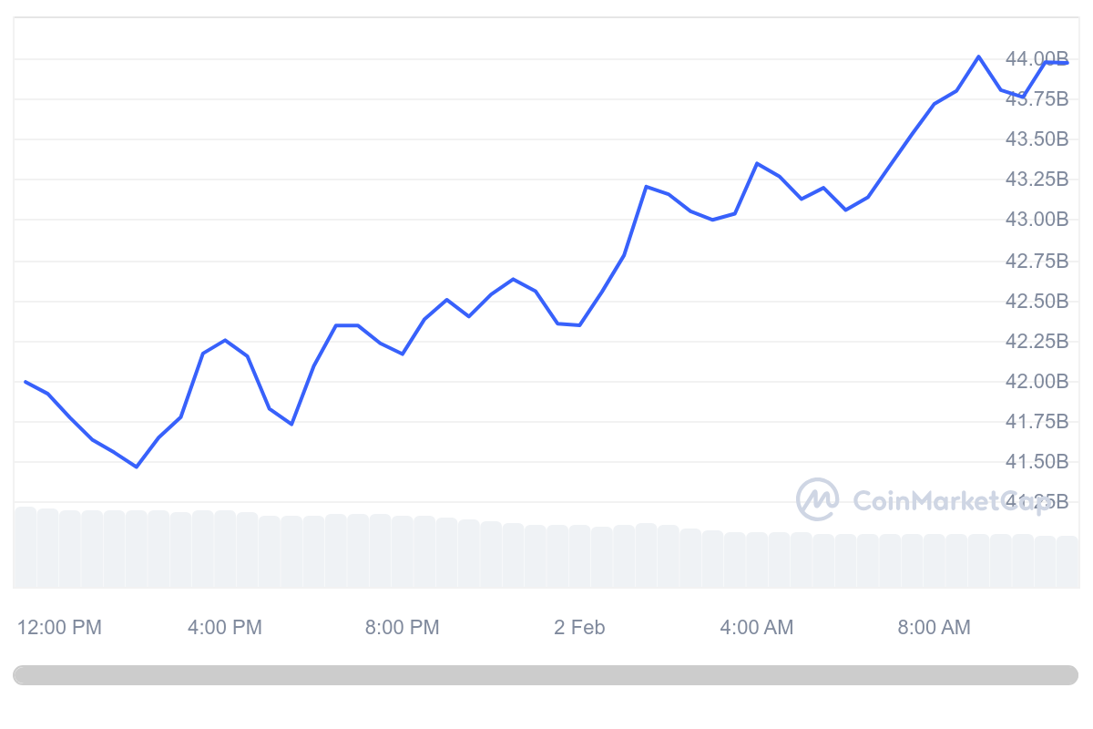Screen dimensions: 1093x729
Task: Click the 4:00 AM time axis label
Action: point(757,628)
